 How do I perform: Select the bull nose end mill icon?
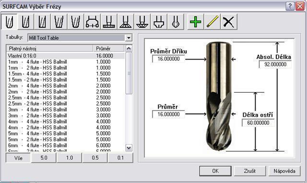click(26, 22)
